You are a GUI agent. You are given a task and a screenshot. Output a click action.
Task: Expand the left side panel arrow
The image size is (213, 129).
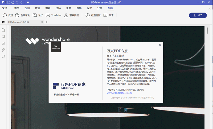(8, 84)
